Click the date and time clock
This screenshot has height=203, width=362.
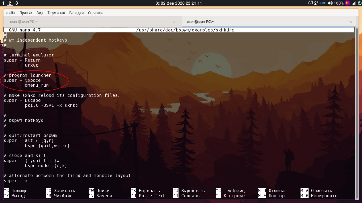pyautogui.click(x=178, y=3)
